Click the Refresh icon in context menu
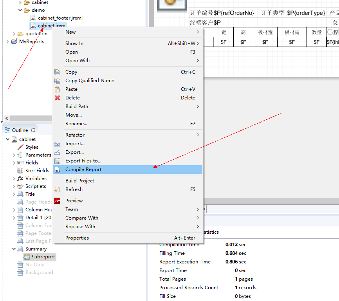The image size is (339, 301). click(57, 189)
